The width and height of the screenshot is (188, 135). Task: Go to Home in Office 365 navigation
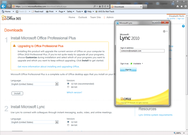[72, 17]
